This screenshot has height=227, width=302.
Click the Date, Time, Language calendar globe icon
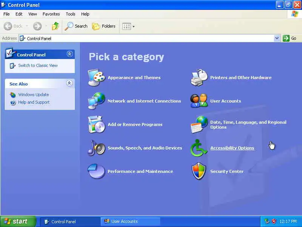(x=199, y=124)
